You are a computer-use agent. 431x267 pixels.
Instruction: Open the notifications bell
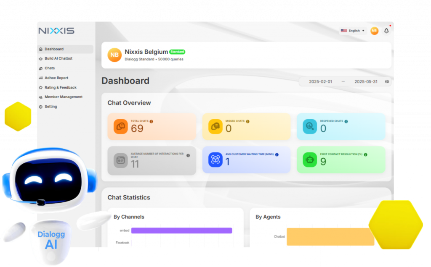(386, 31)
